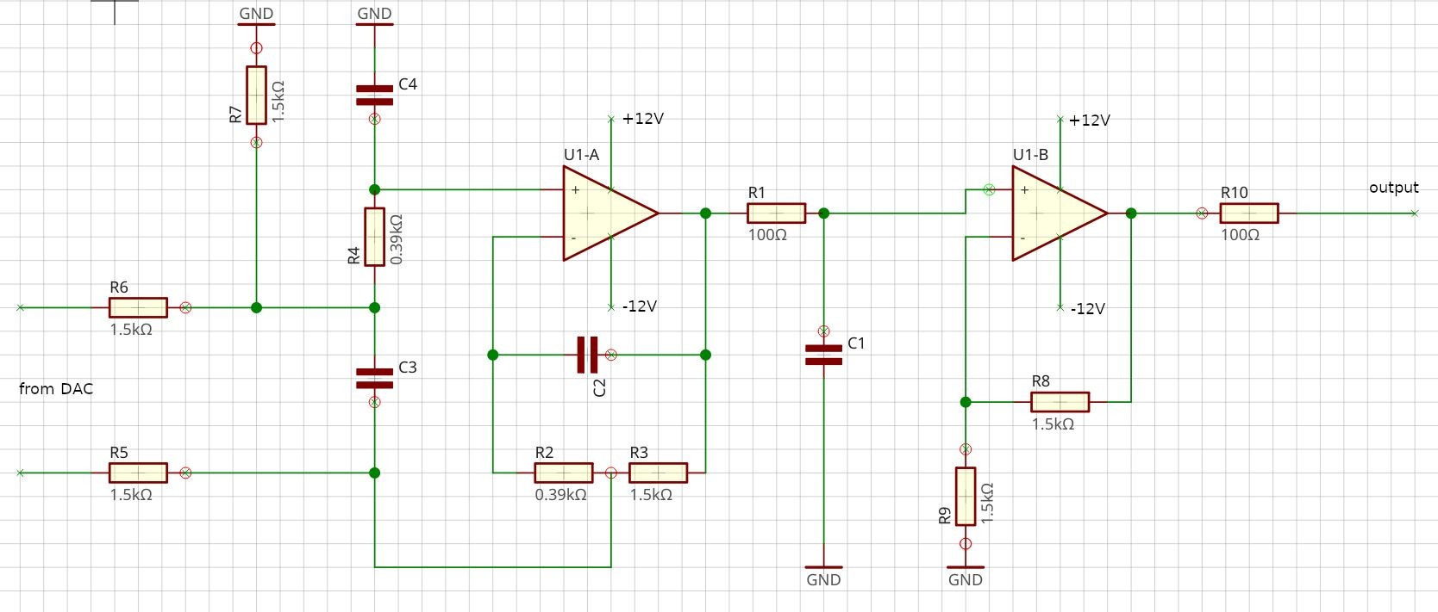Click junction dot where R5 meets C3
This screenshot has height=612, width=1438.
pyautogui.click(x=374, y=473)
